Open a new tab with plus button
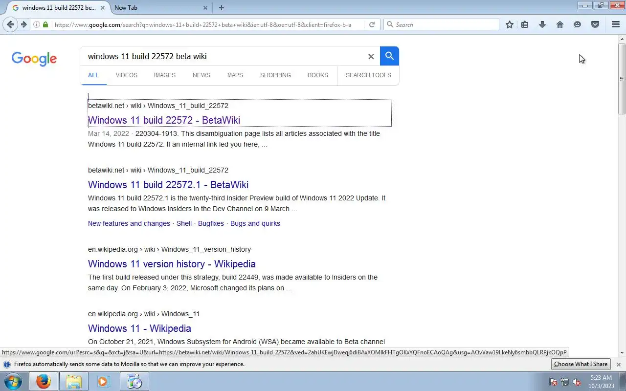The image size is (626, 391). [x=222, y=8]
